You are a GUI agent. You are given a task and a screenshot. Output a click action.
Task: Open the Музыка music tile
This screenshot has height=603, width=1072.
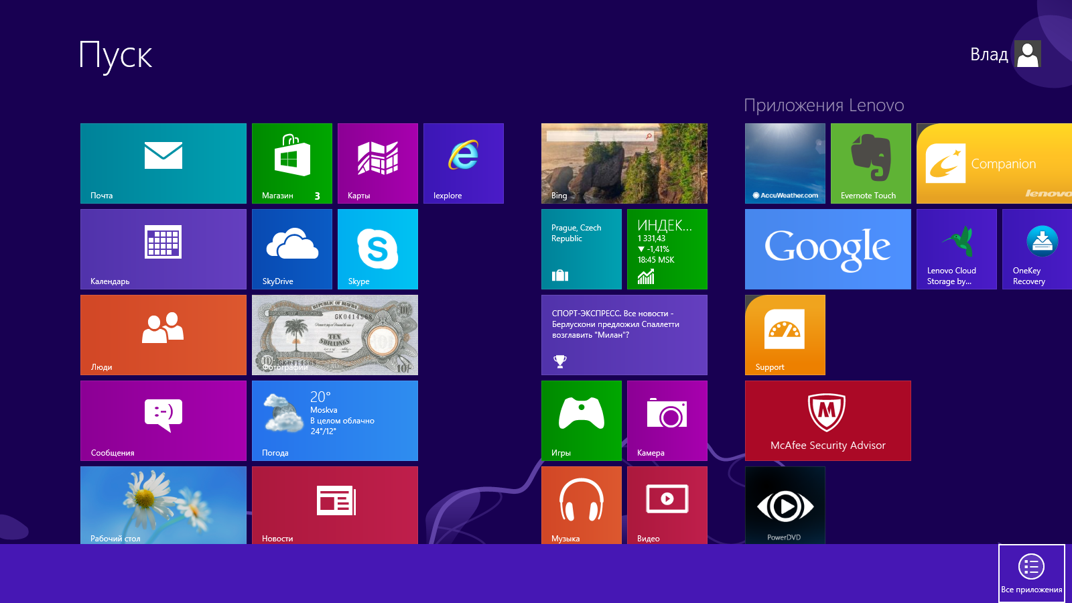(582, 505)
